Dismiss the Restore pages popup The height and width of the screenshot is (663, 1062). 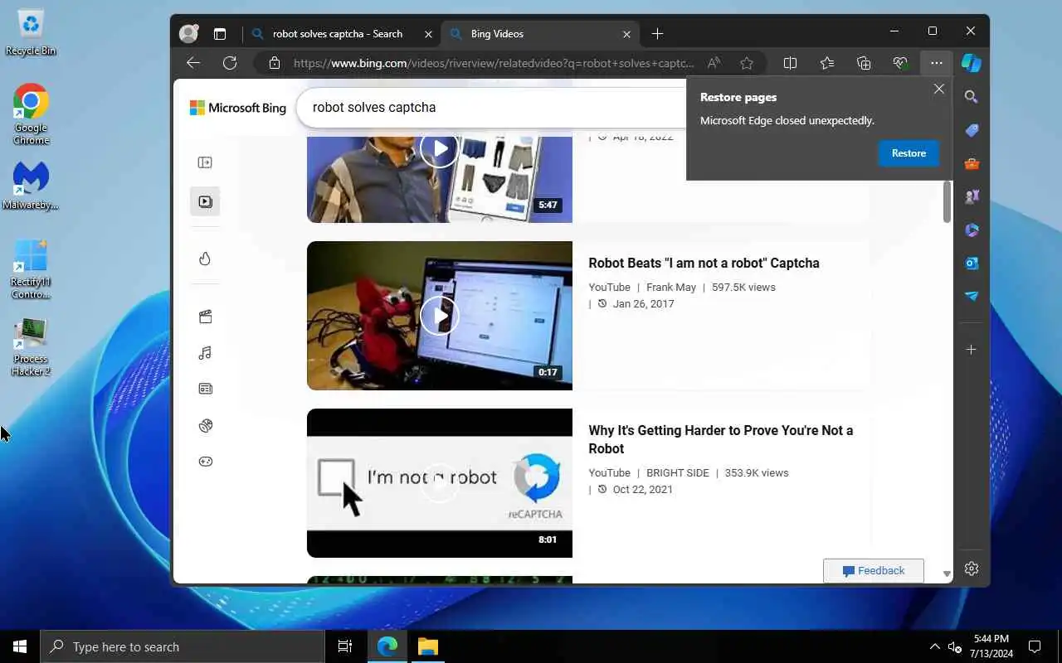(939, 89)
